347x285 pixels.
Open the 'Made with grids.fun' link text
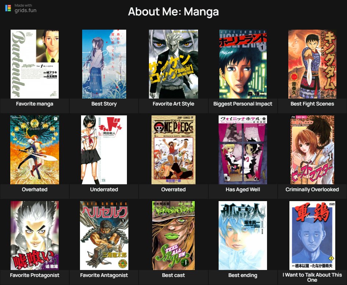click(25, 8)
